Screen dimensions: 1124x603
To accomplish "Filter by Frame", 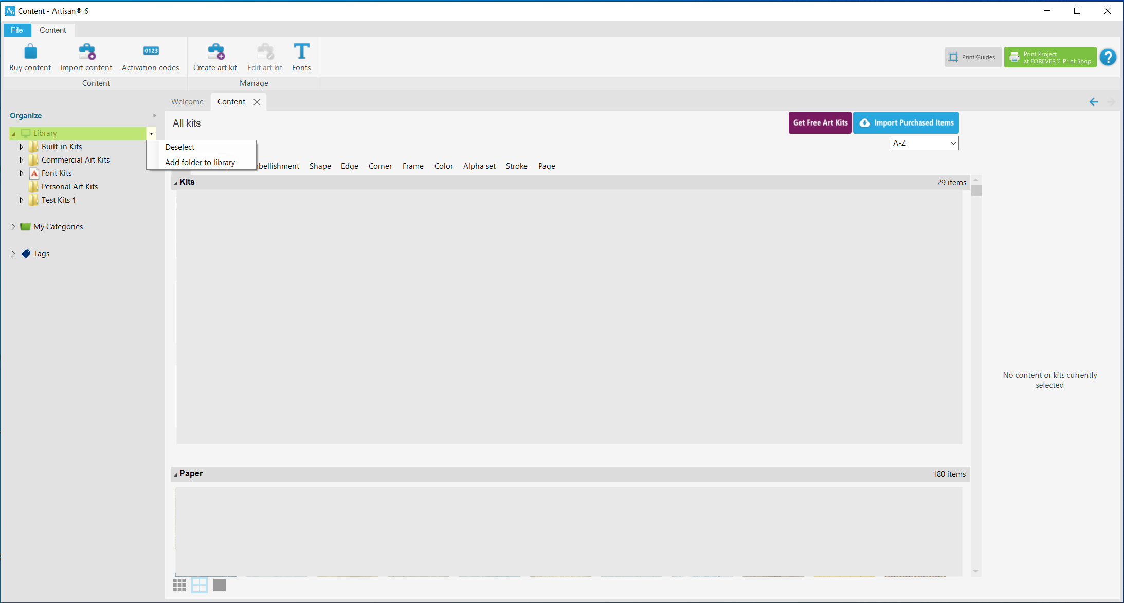I will [413, 166].
